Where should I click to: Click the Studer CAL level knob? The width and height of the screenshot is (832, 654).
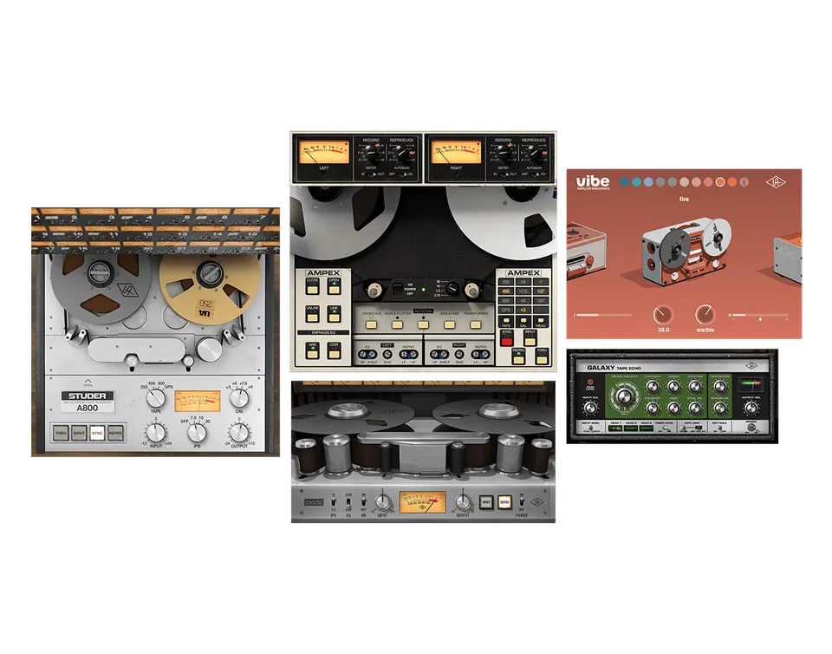click(239, 398)
